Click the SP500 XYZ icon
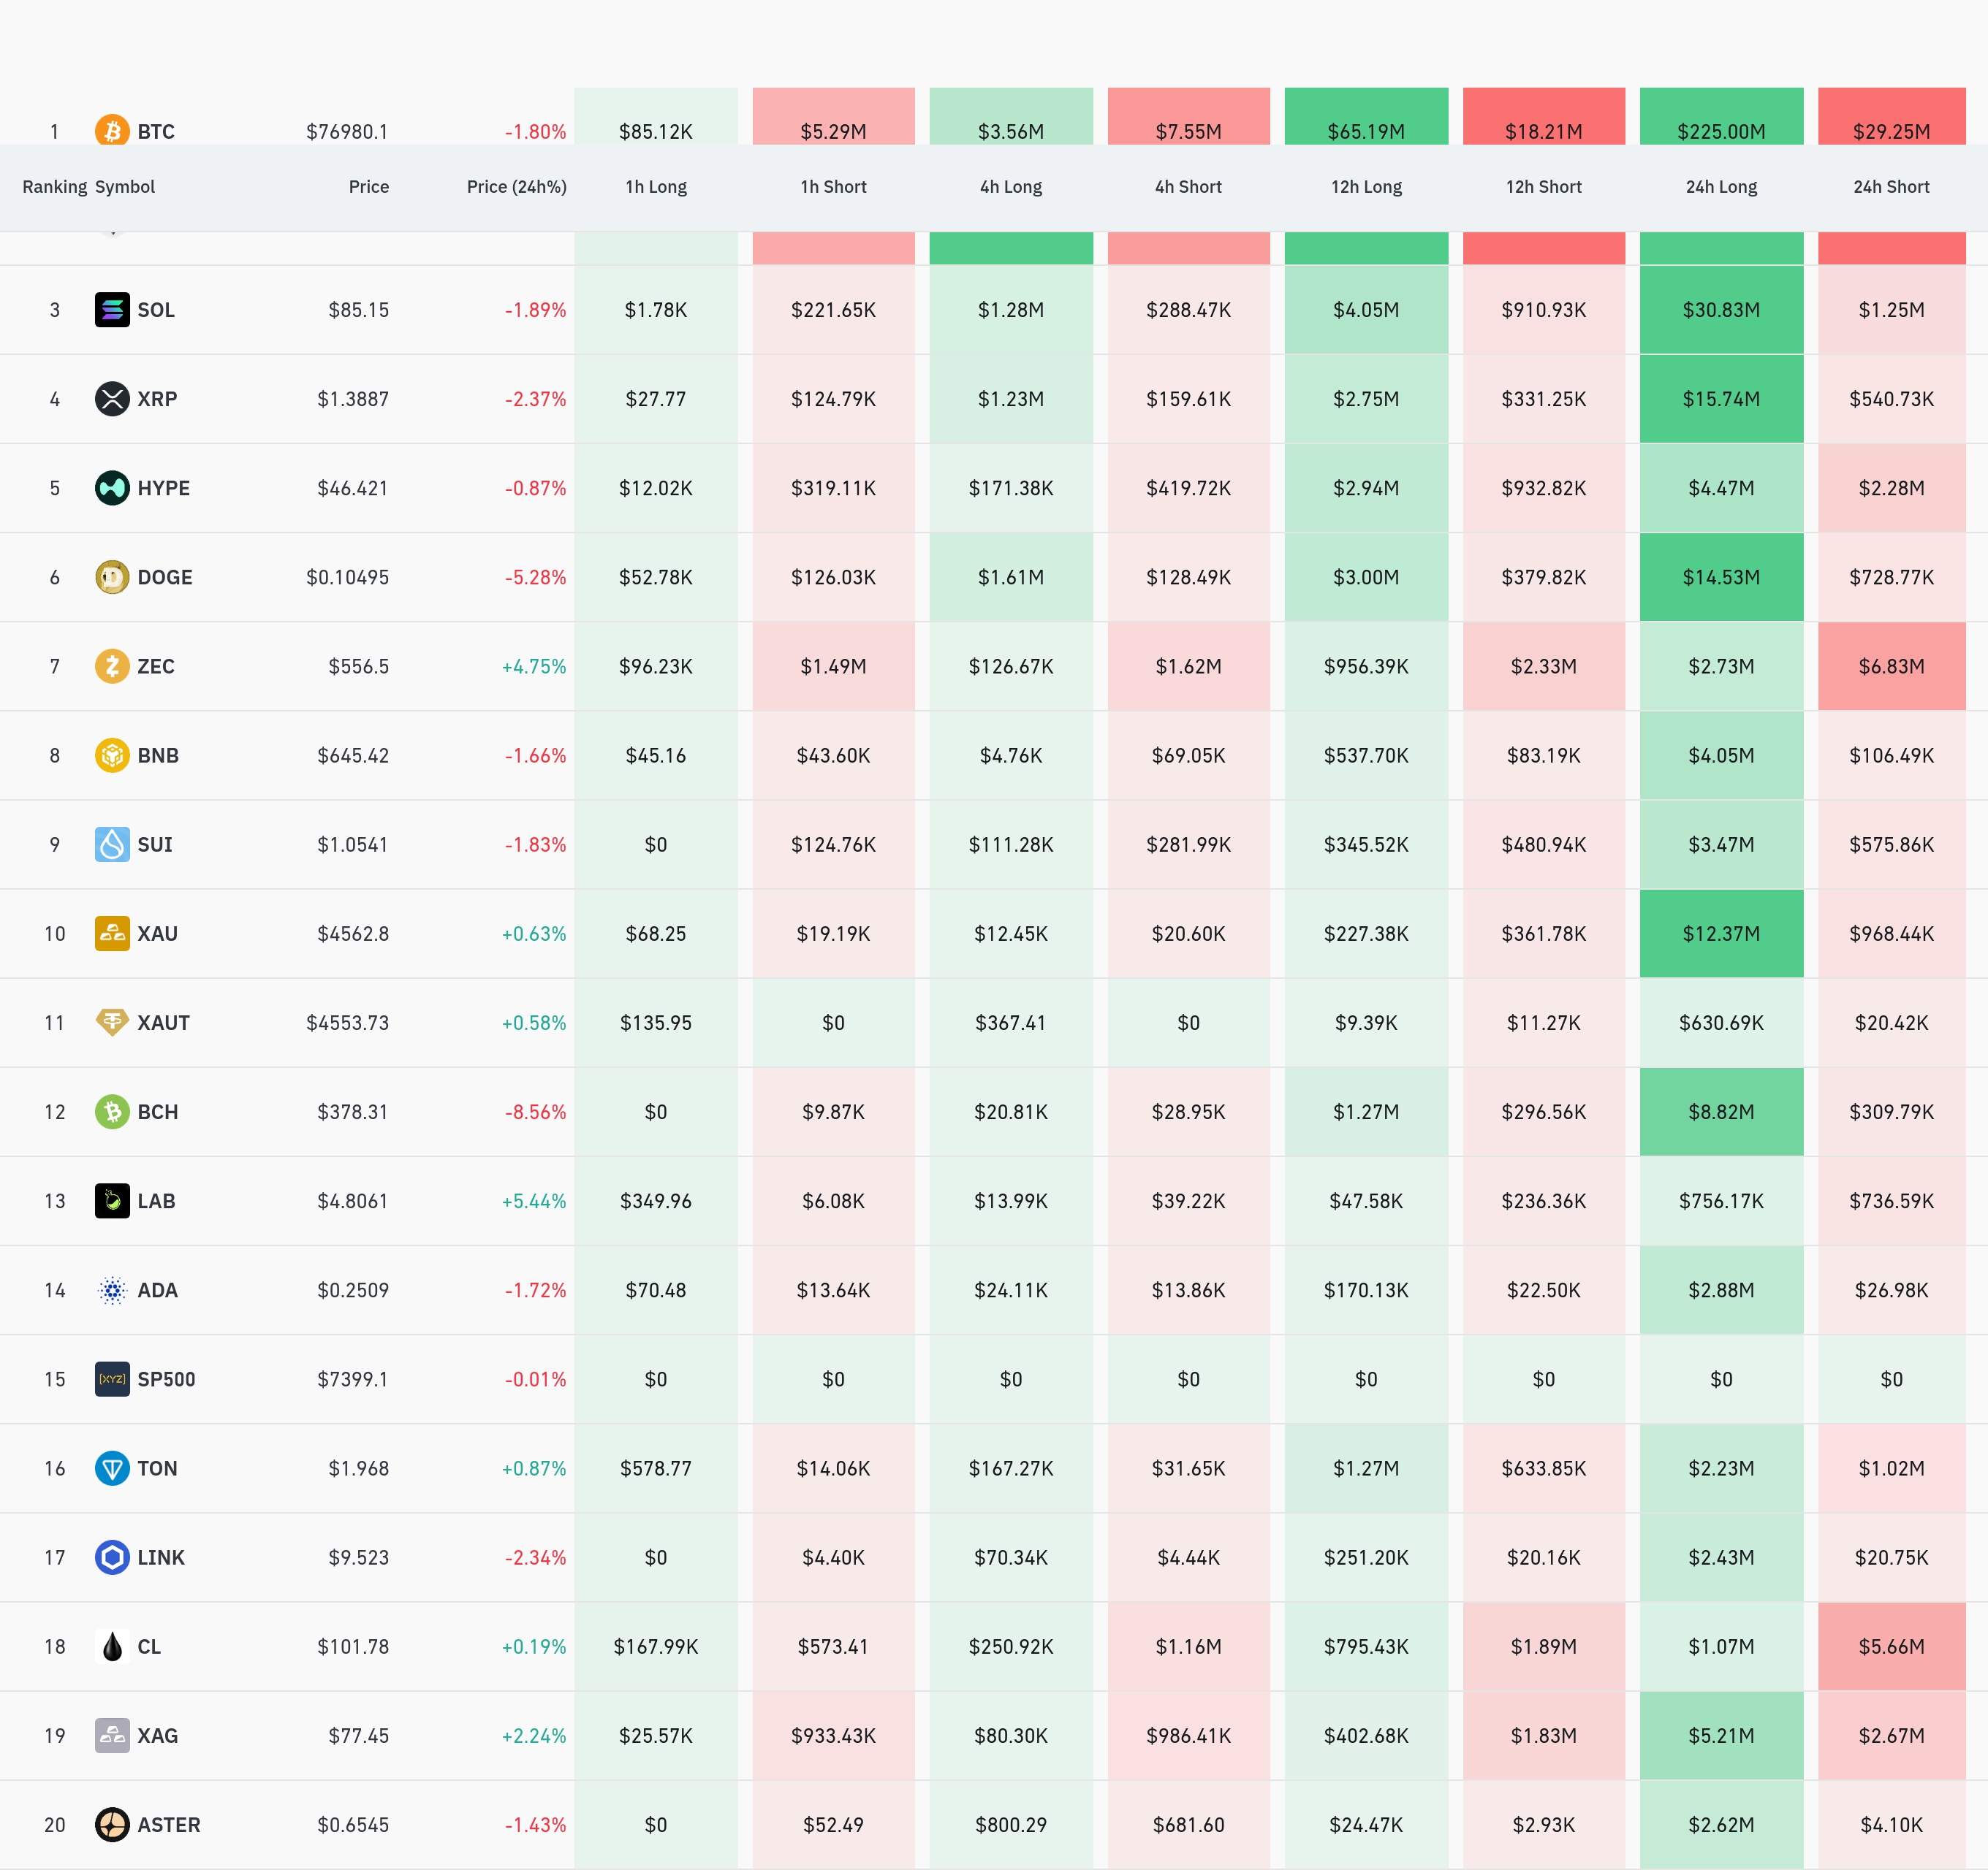This screenshot has height=1870, width=1988. pos(112,1379)
